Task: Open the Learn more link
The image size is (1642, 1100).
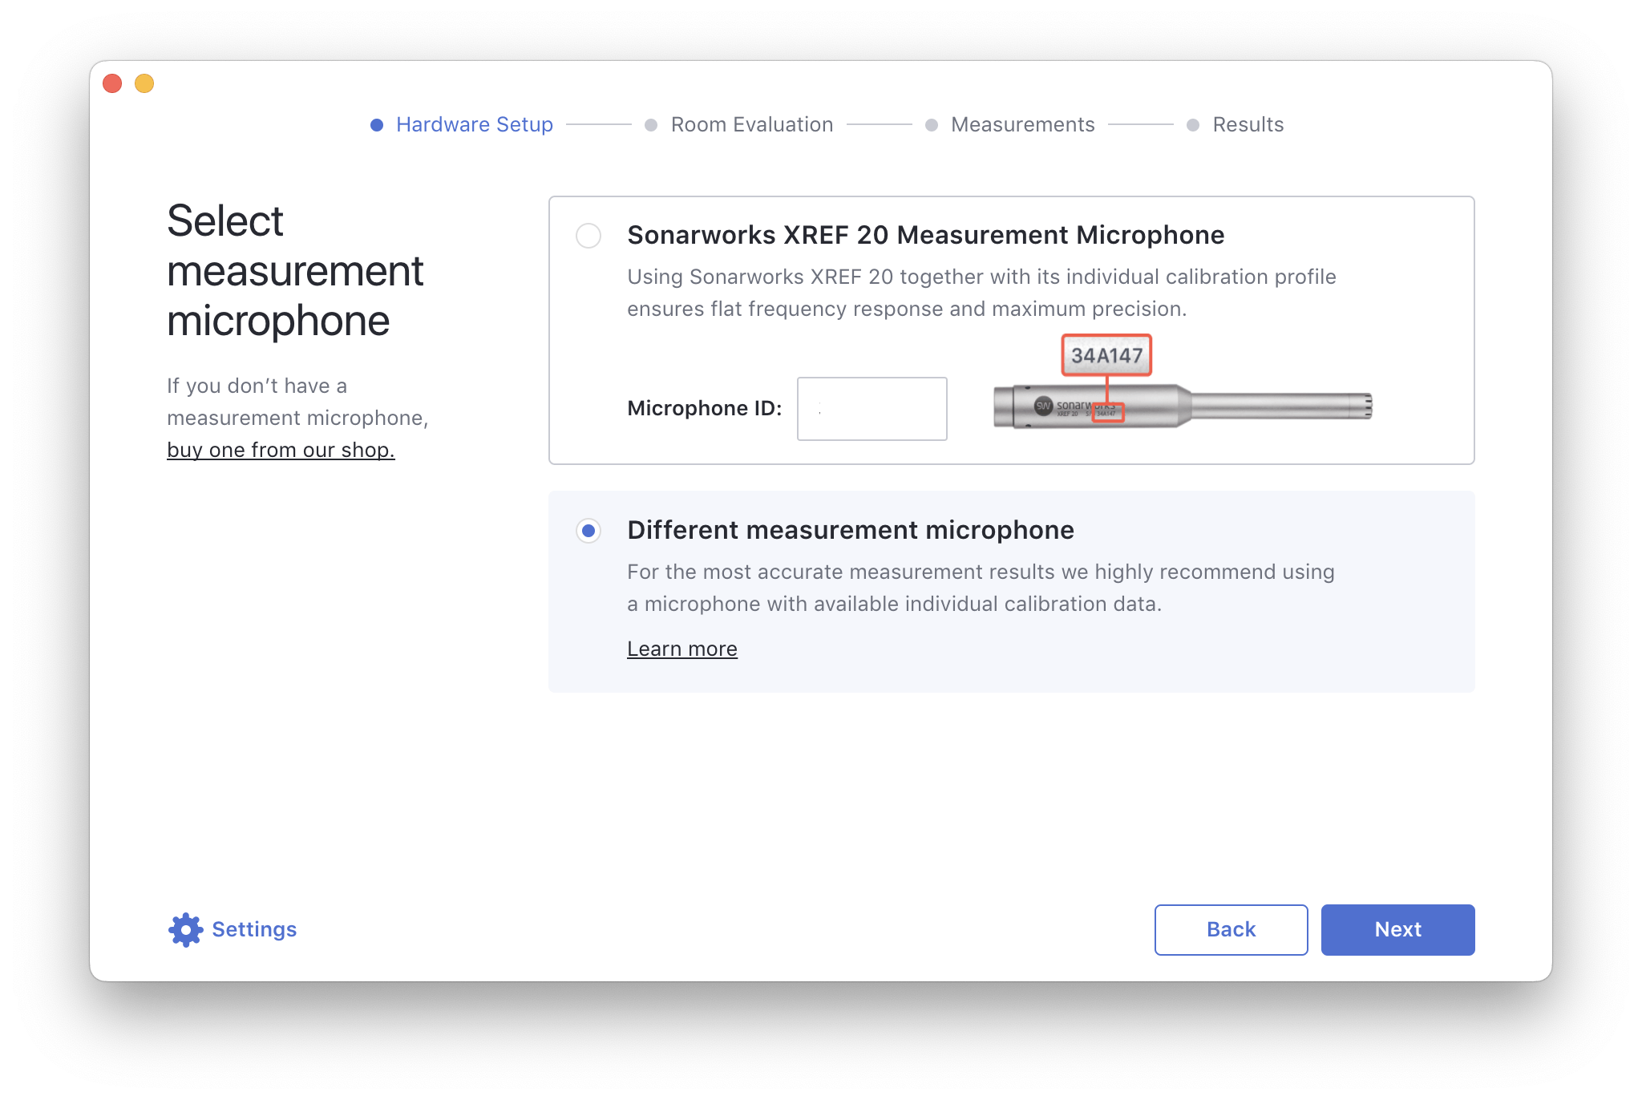Action: point(681,649)
